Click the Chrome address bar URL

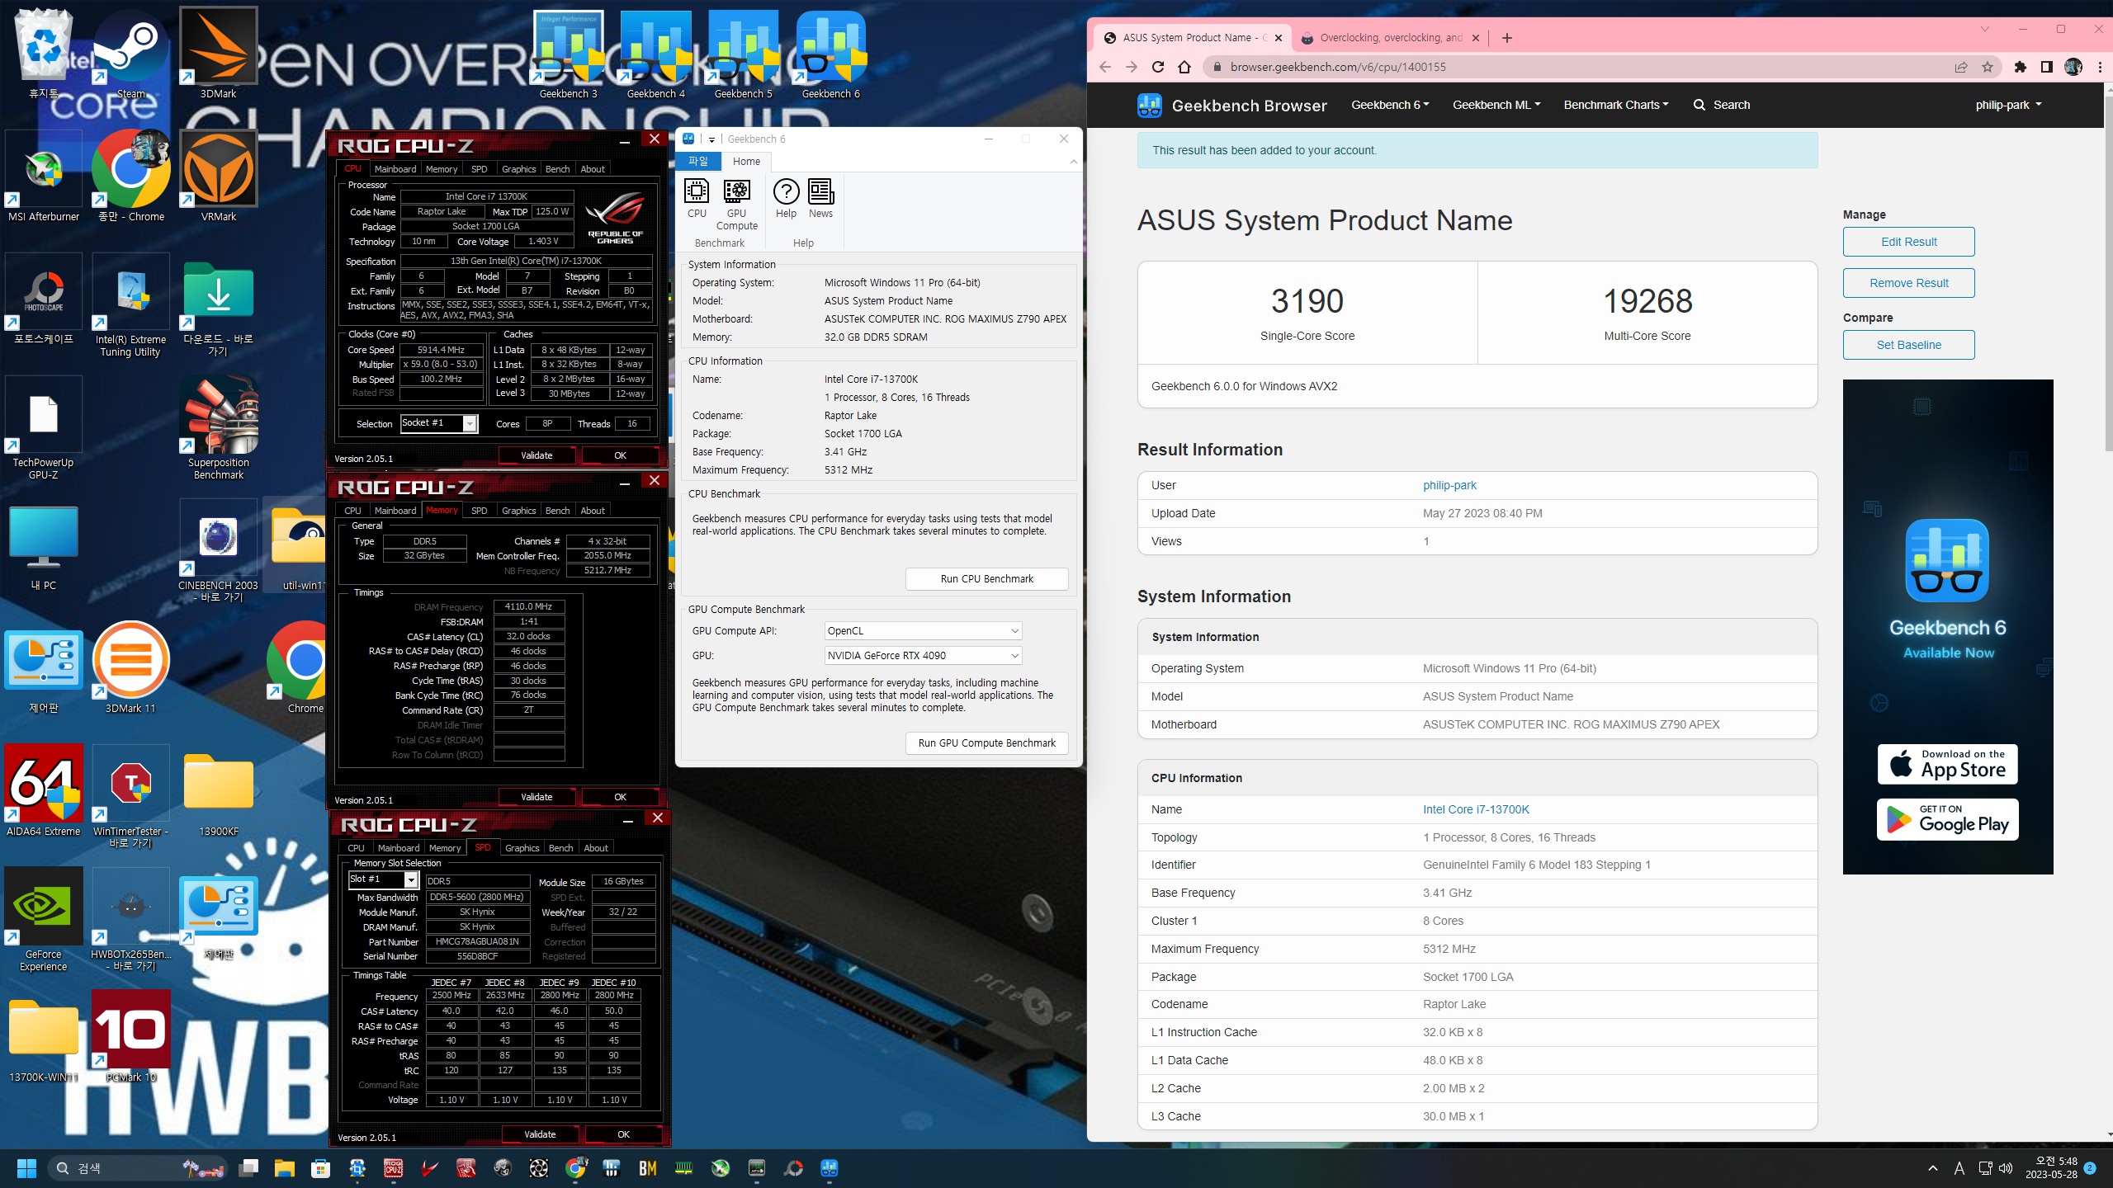pyautogui.click(x=1337, y=68)
